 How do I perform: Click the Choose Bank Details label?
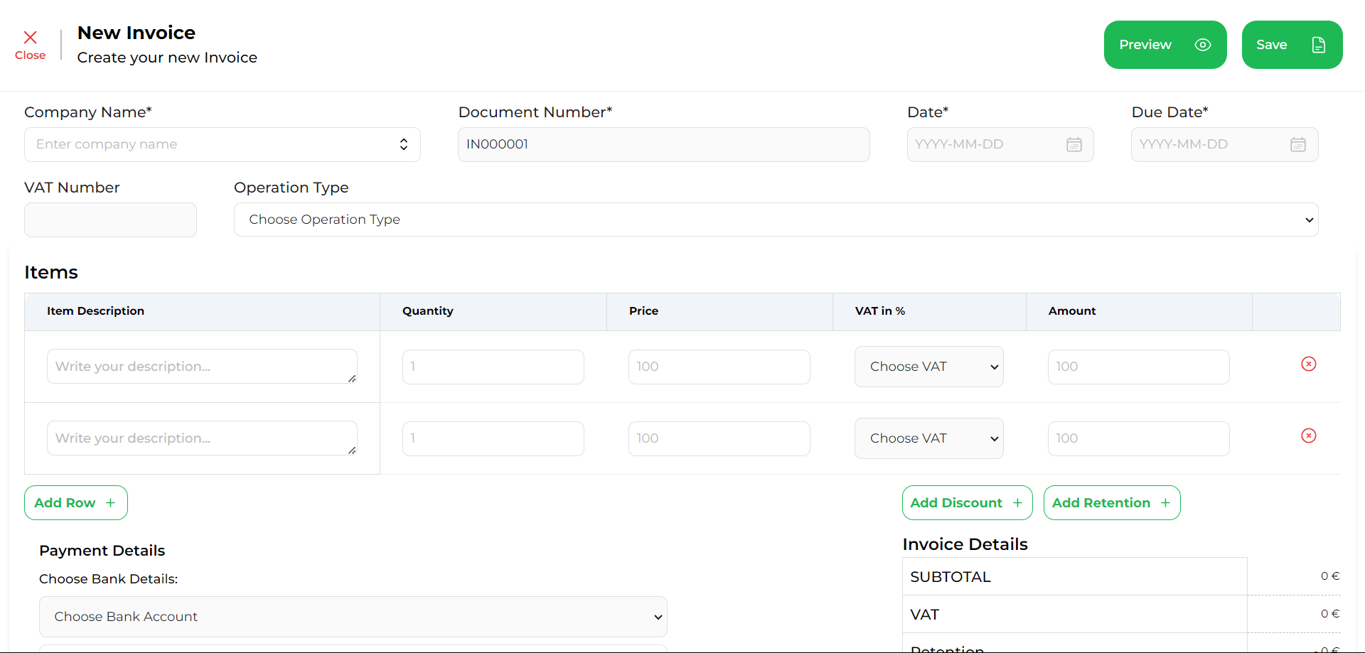[109, 579]
